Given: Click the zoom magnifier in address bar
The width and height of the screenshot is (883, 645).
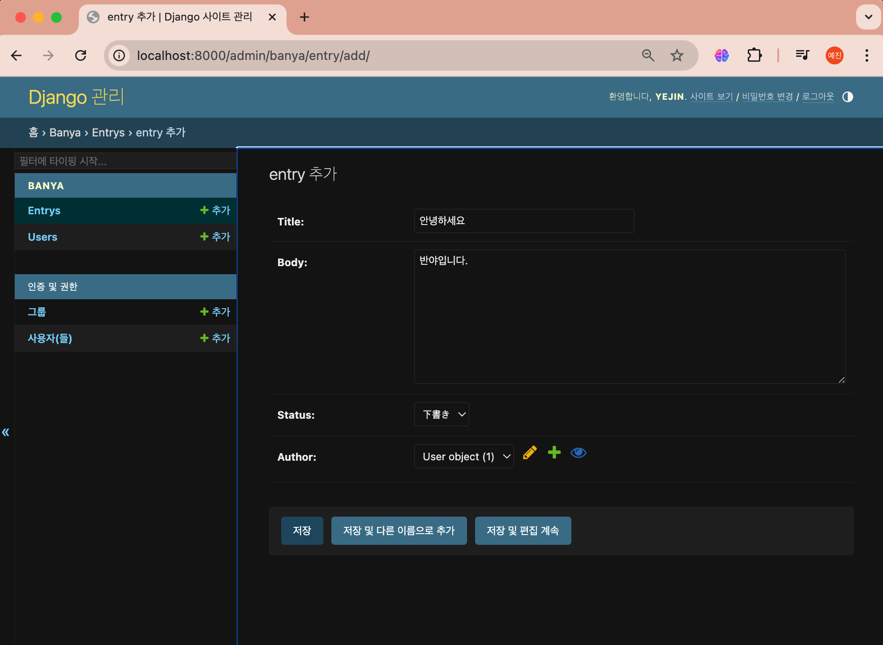Looking at the screenshot, I should point(648,55).
